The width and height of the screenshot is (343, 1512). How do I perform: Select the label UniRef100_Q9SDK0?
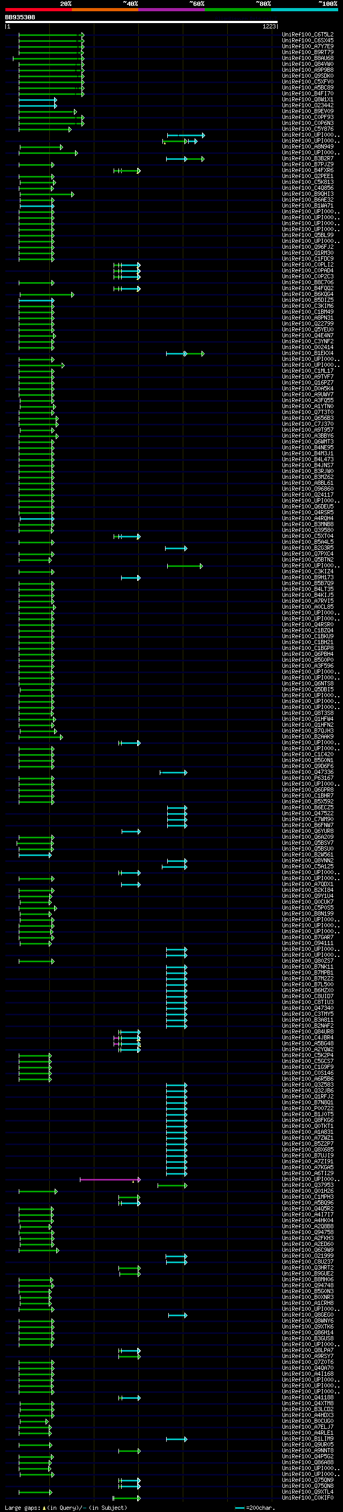(x=308, y=76)
